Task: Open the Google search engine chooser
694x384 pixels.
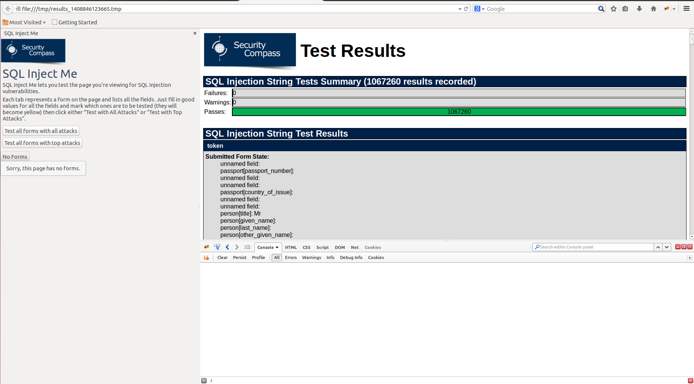Action: 479,9
